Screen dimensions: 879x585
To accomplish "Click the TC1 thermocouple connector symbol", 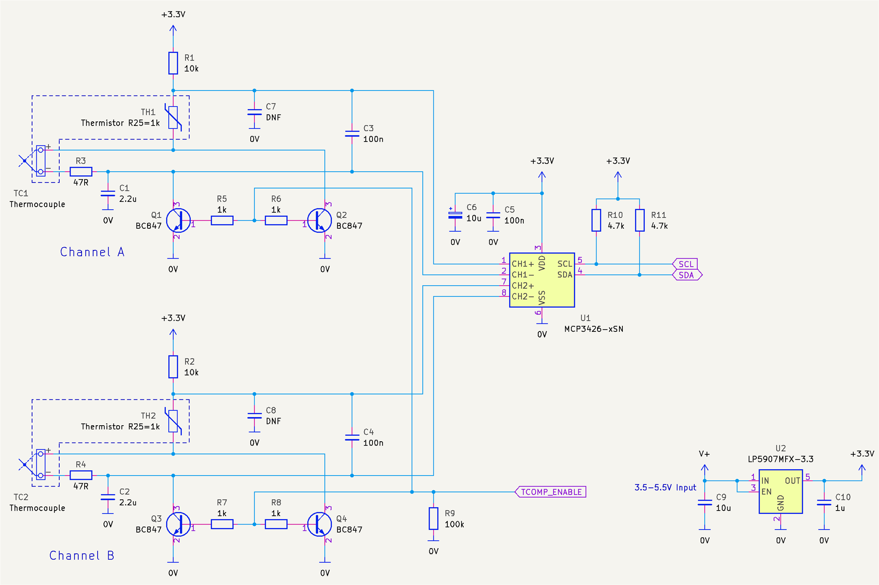I will pyautogui.click(x=41, y=161).
